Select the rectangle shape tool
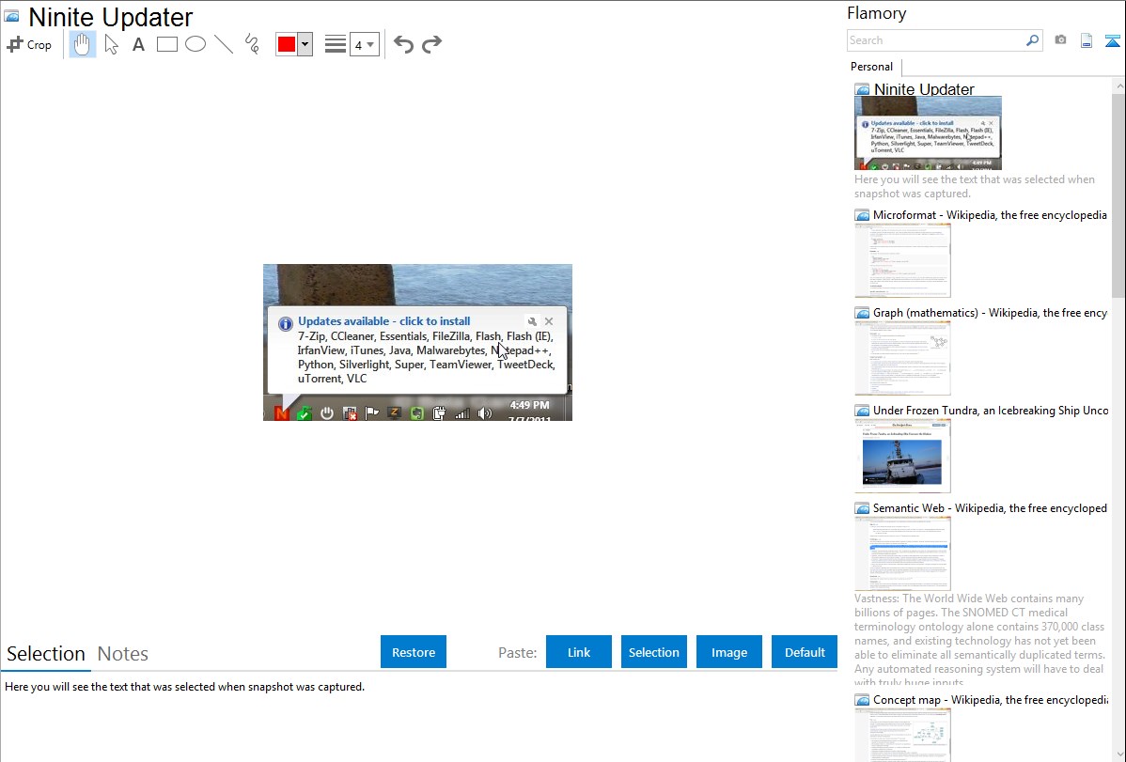 pos(166,44)
